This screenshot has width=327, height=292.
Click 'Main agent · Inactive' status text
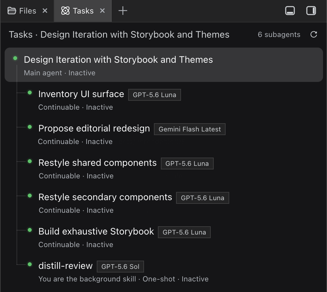(x=60, y=73)
